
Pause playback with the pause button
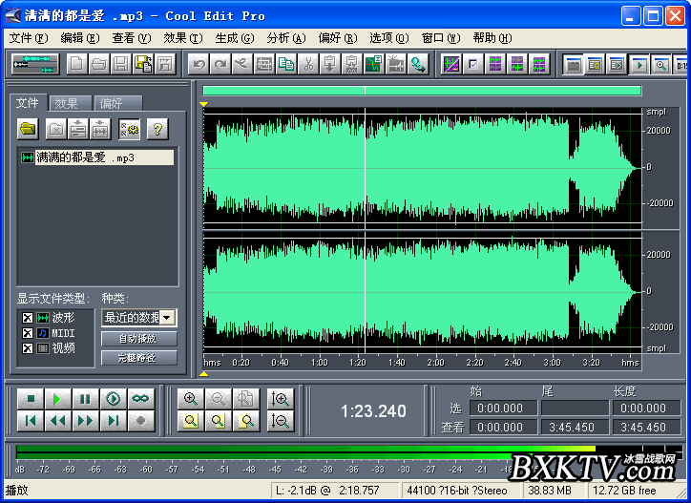coord(86,399)
